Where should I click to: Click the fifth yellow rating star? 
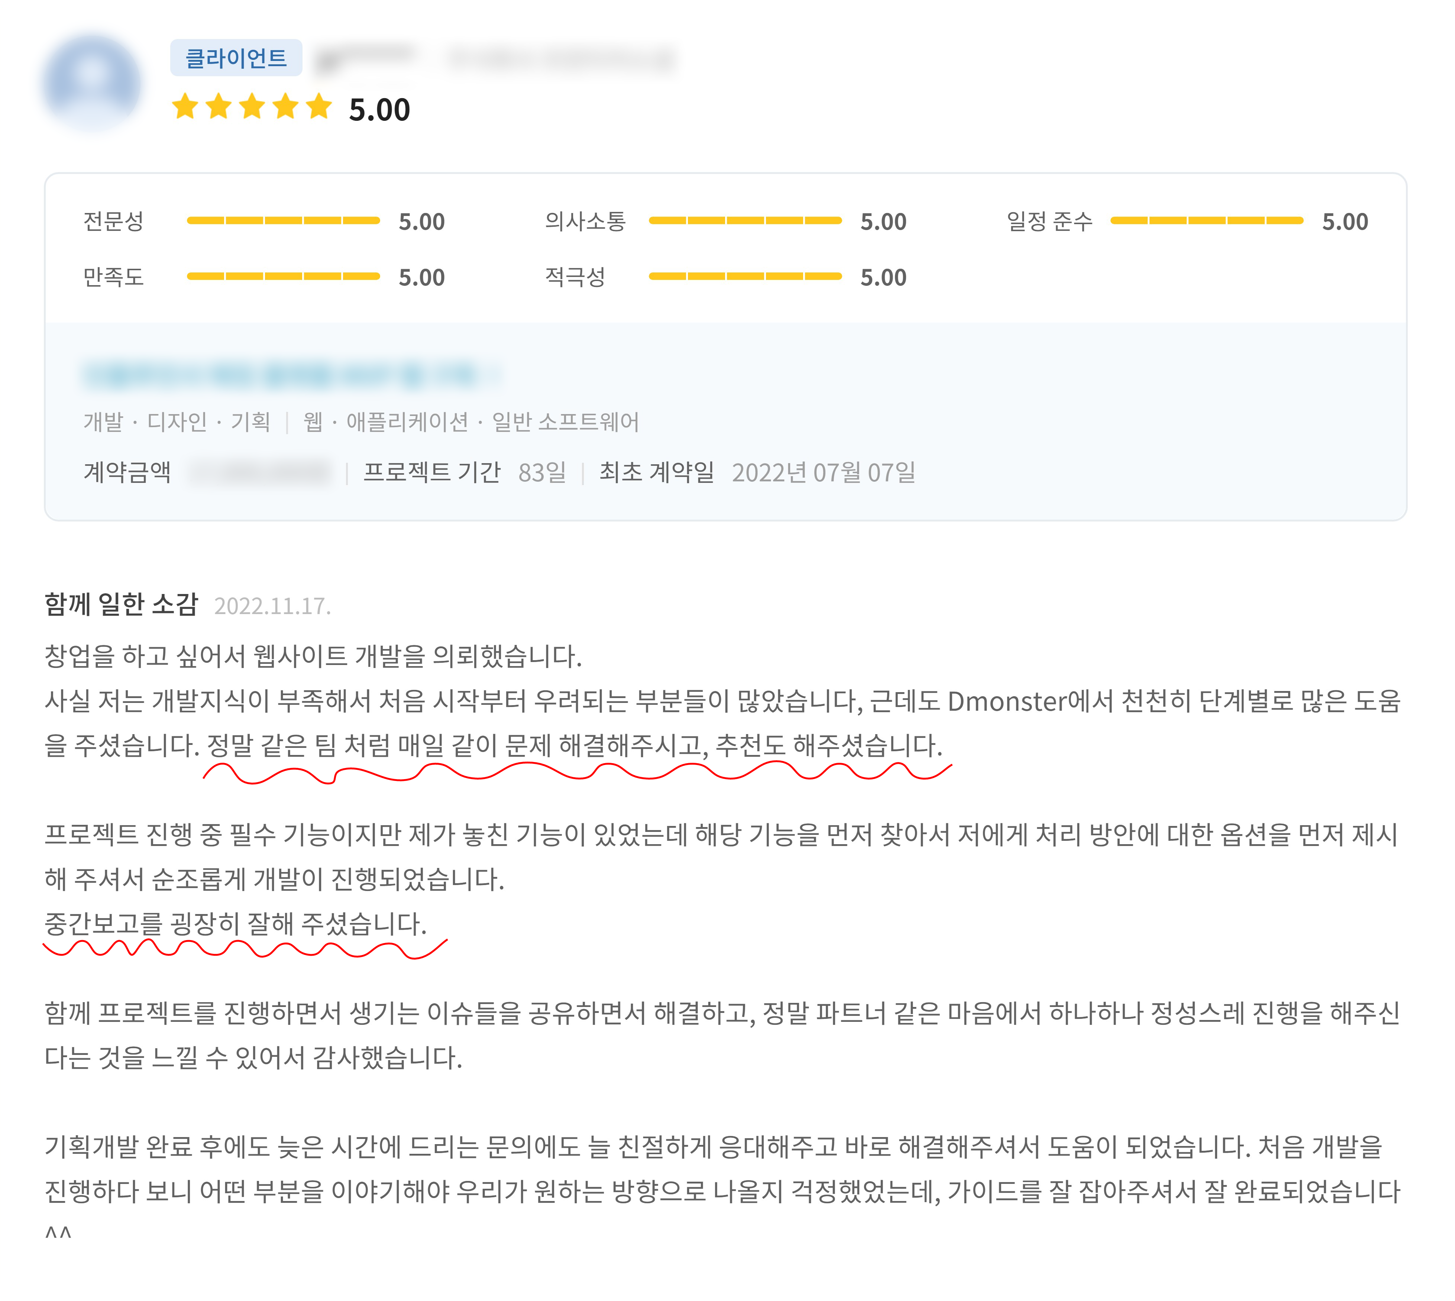319,107
